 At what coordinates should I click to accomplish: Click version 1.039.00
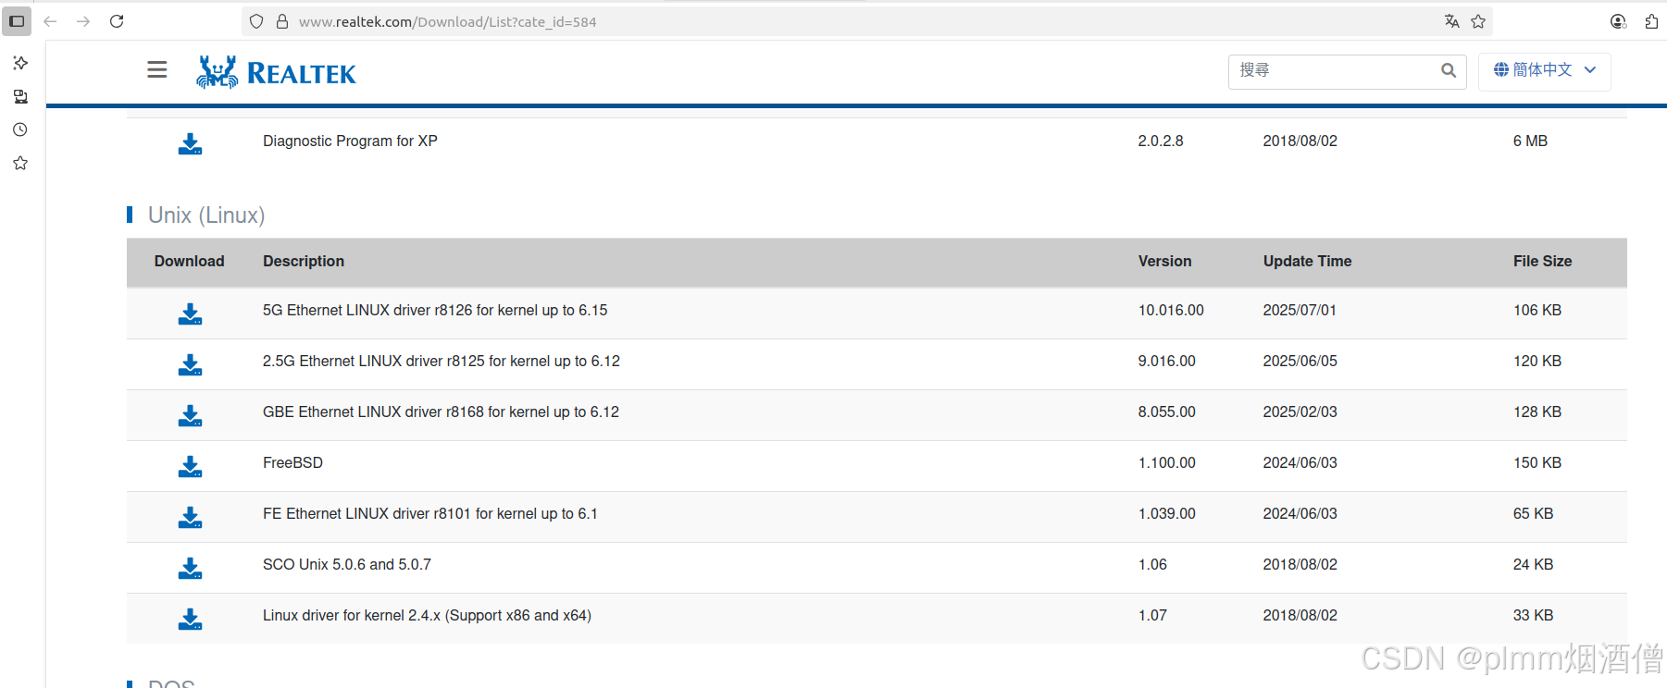click(x=1166, y=514)
